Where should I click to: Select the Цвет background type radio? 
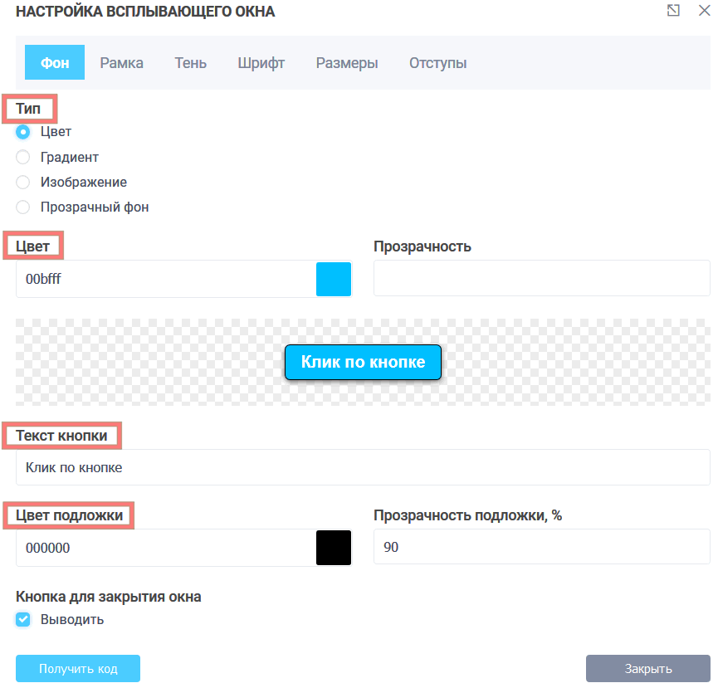(23, 132)
